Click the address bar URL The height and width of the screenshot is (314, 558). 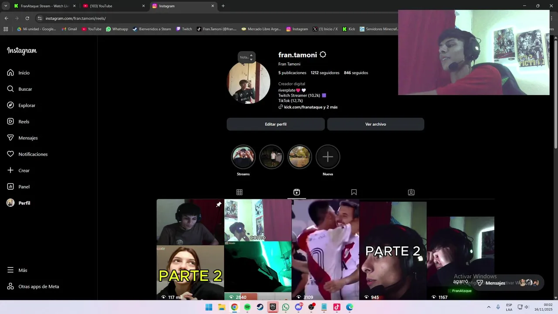coord(76,18)
